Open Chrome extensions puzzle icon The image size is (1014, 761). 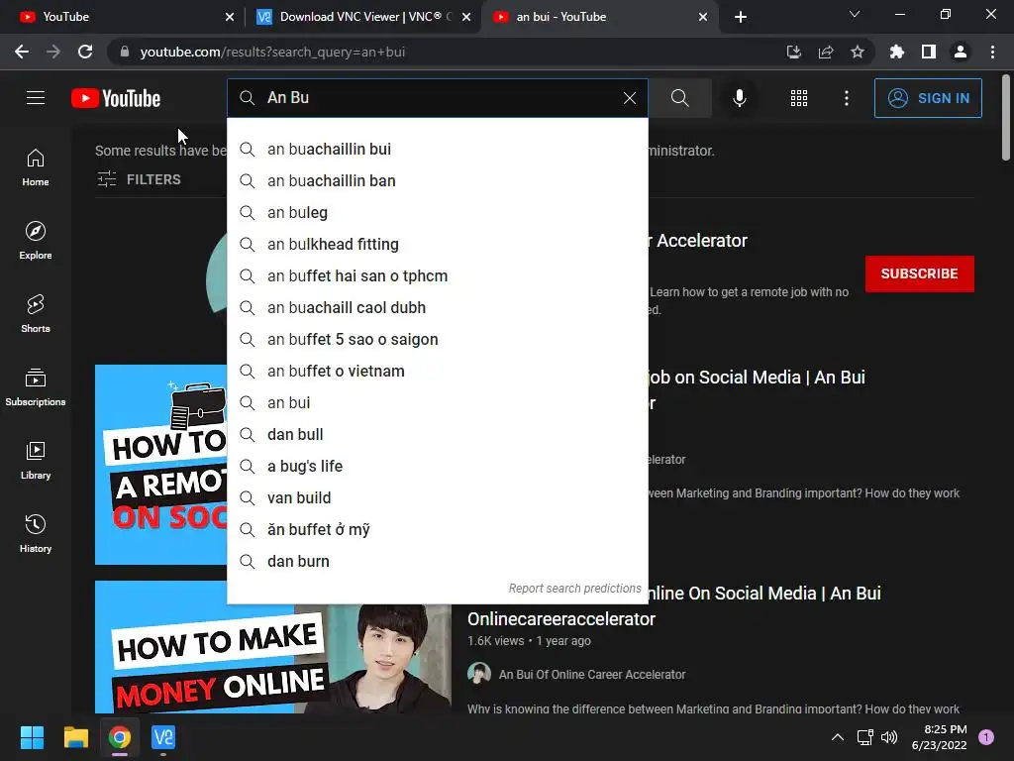pyautogui.click(x=897, y=52)
